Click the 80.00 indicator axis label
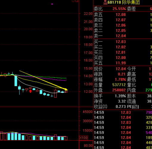Viewport: 152px width, 149px height. 88,146
